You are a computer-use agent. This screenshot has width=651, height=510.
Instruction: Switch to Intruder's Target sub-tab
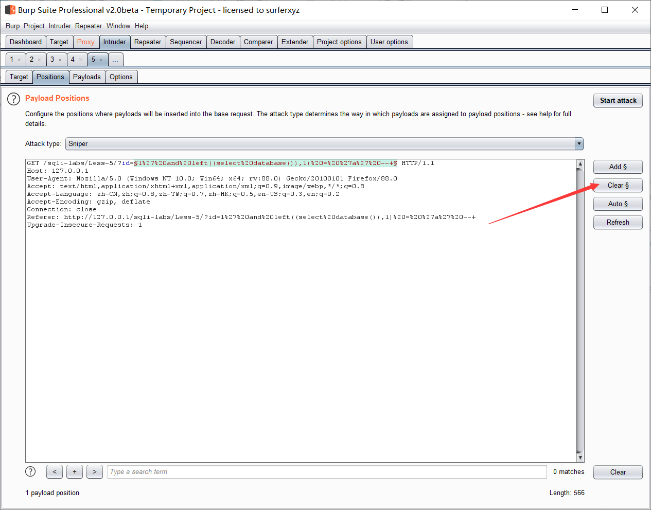pyautogui.click(x=19, y=77)
